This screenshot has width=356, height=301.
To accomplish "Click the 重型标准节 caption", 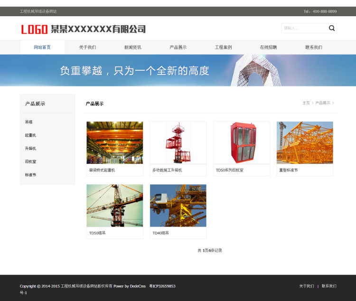I will [x=288, y=170].
